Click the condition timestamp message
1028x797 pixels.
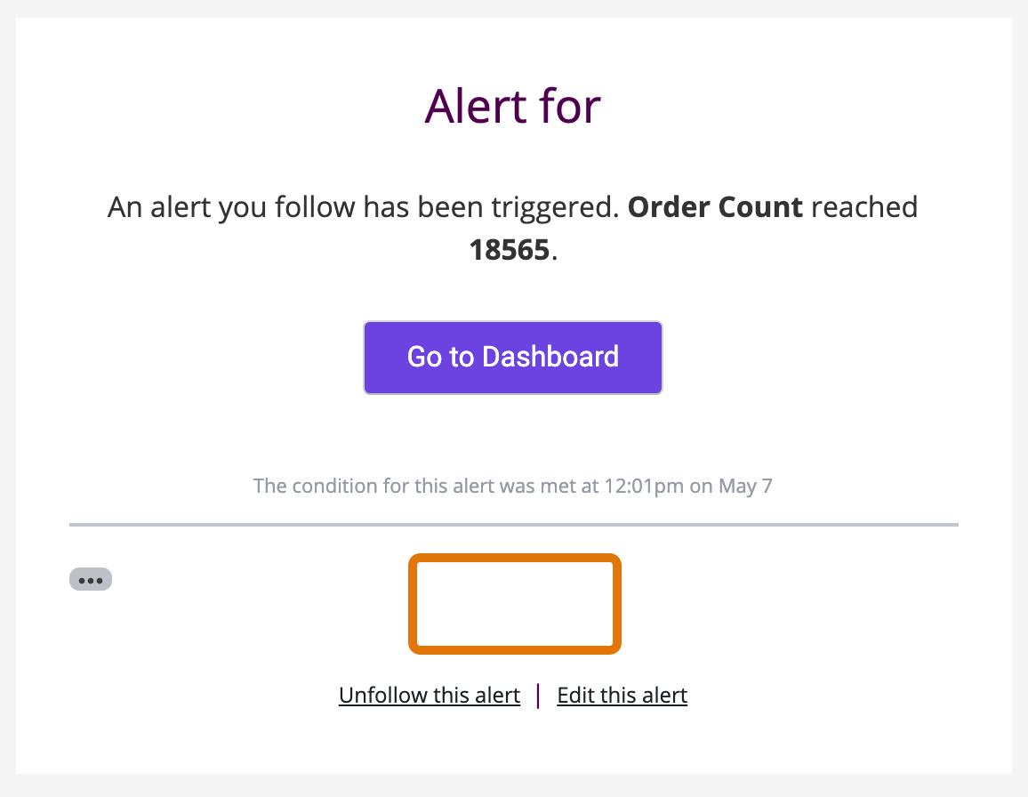point(512,486)
